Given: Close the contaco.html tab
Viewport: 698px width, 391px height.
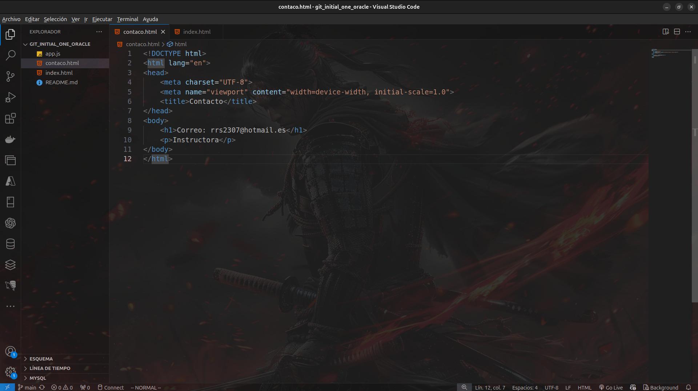Looking at the screenshot, I should pyautogui.click(x=163, y=32).
